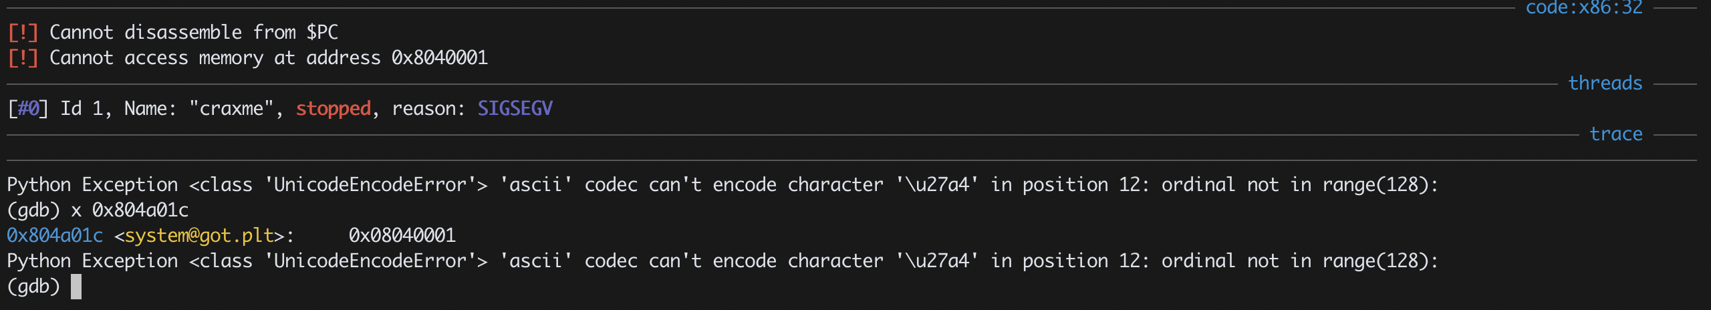Screen dimensions: 1711x310
Task: Click the first Python Exception UnicodeEncodeError line
Action: [722, 184]
